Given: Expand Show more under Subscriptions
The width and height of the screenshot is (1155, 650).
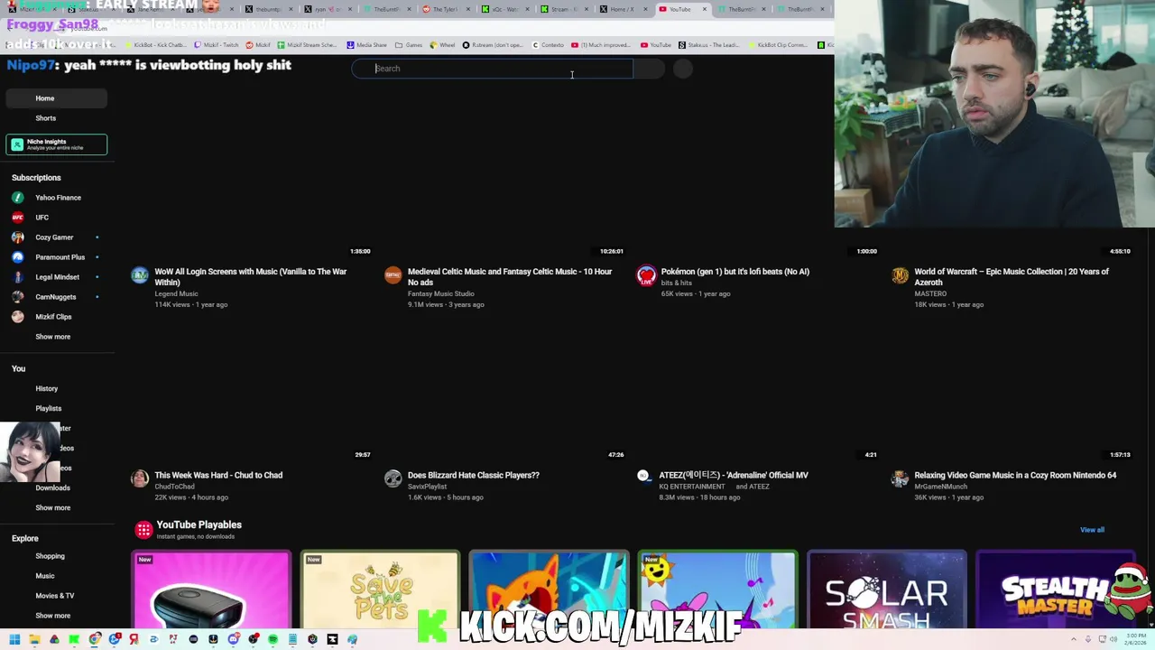Looking at the screenshot, I should (x=52, y=337).
